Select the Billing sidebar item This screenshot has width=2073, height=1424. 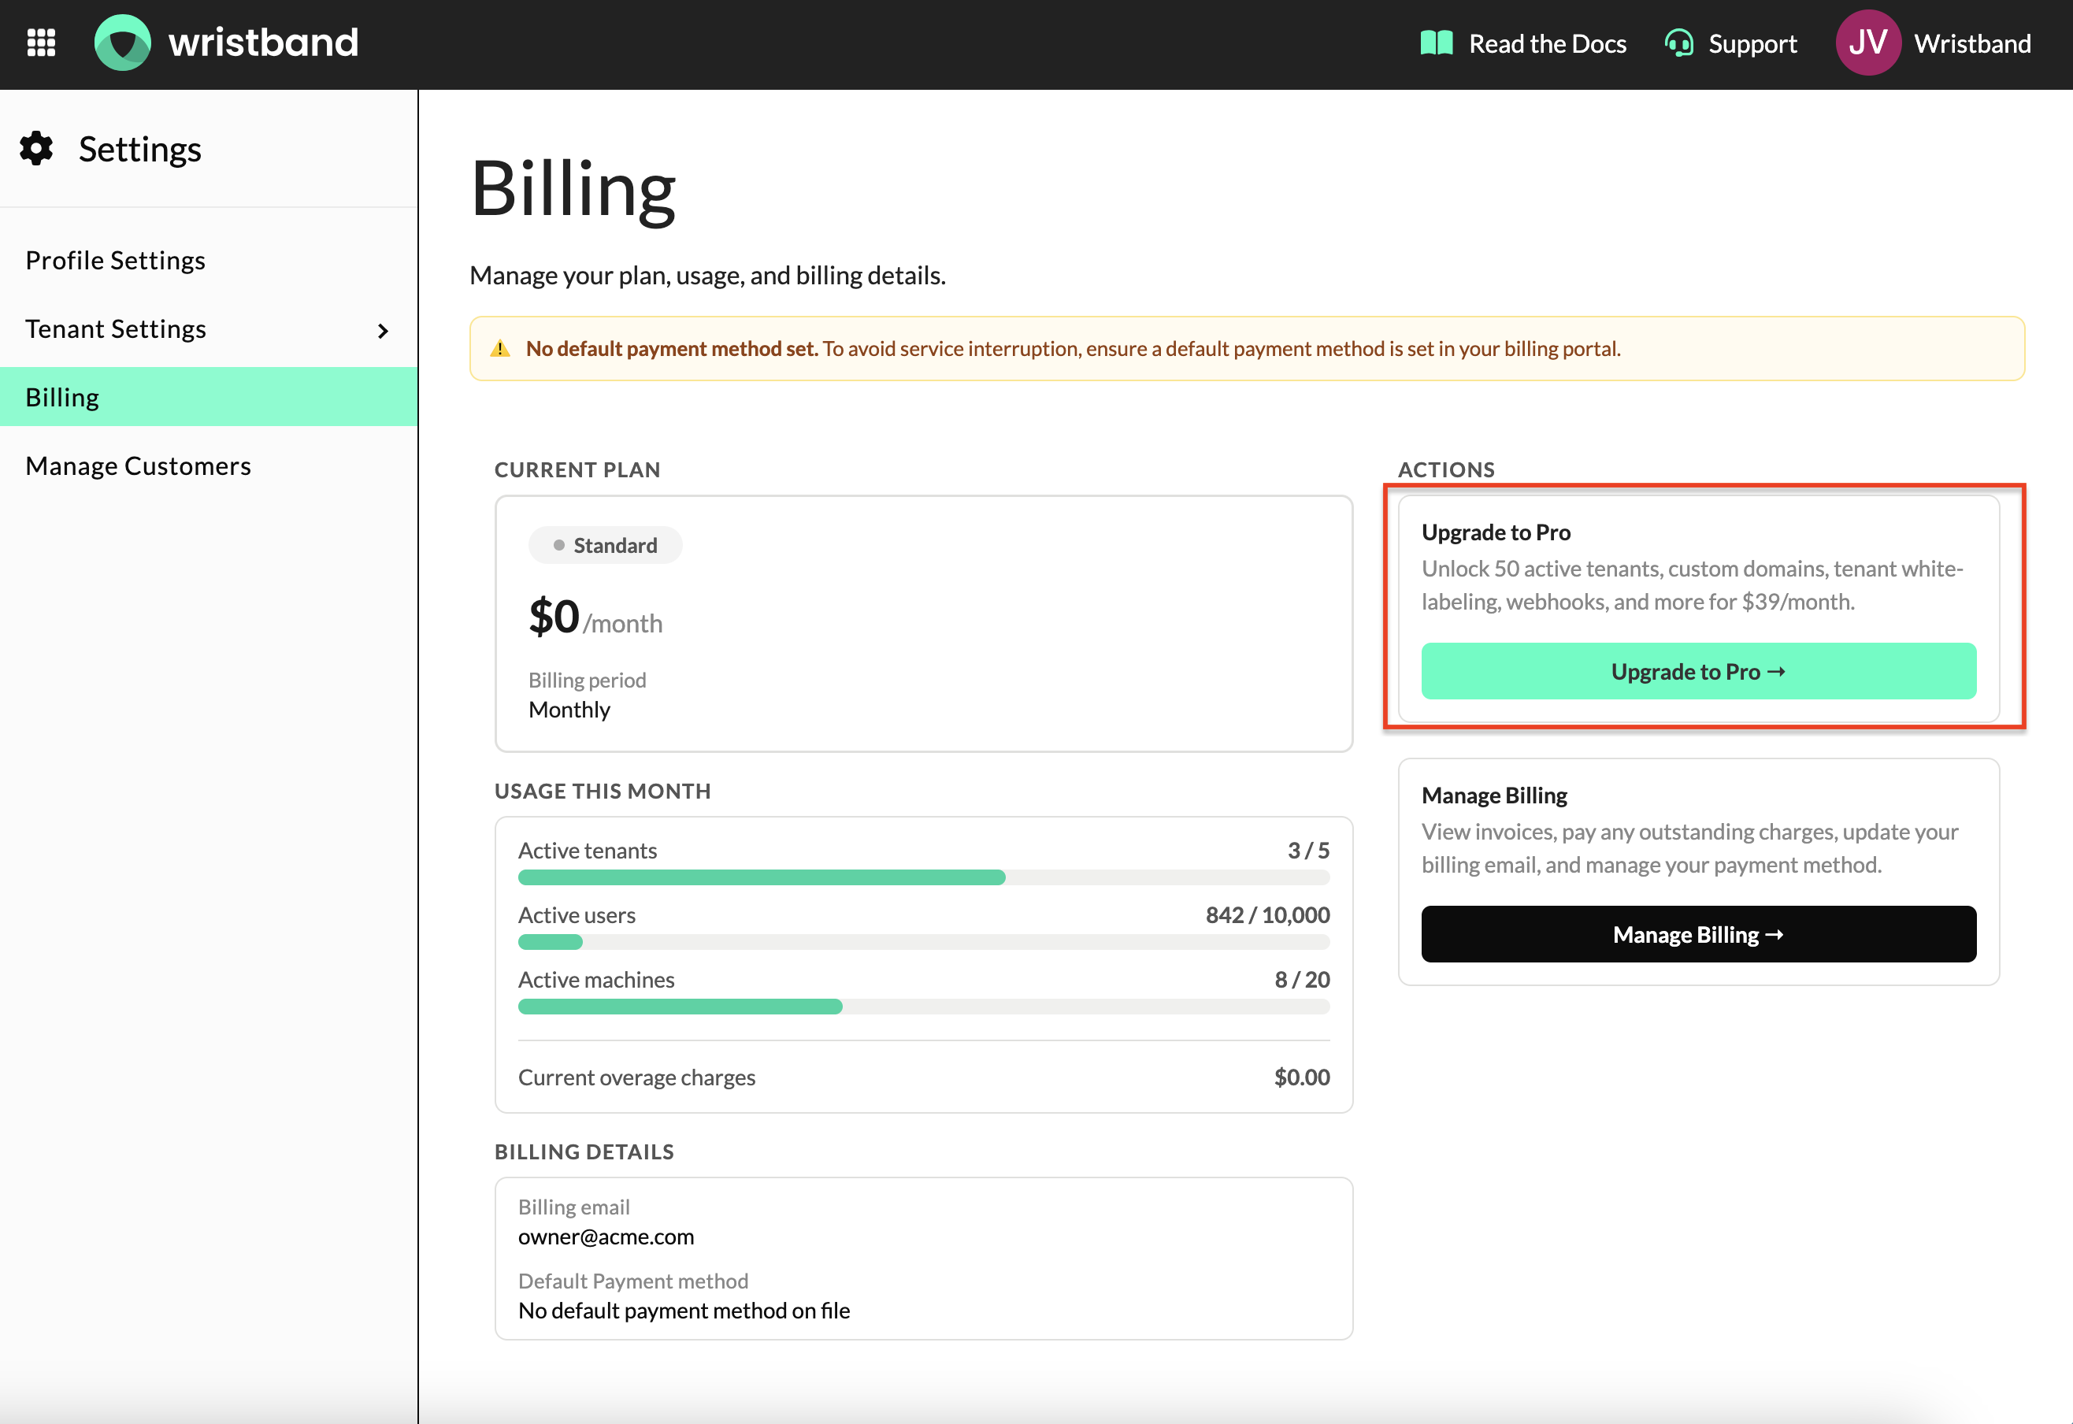point(209,397)
